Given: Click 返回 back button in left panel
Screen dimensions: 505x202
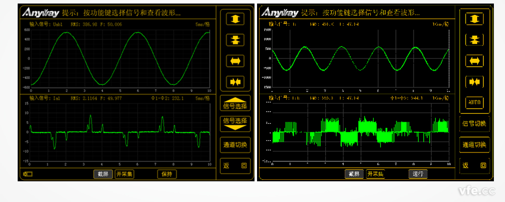Looking at the screenshot, I should (235, 165).
